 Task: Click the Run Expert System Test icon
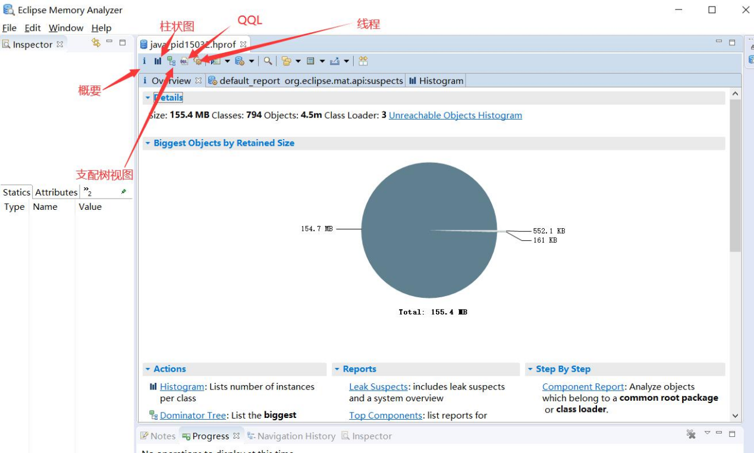tap(215, 61)
